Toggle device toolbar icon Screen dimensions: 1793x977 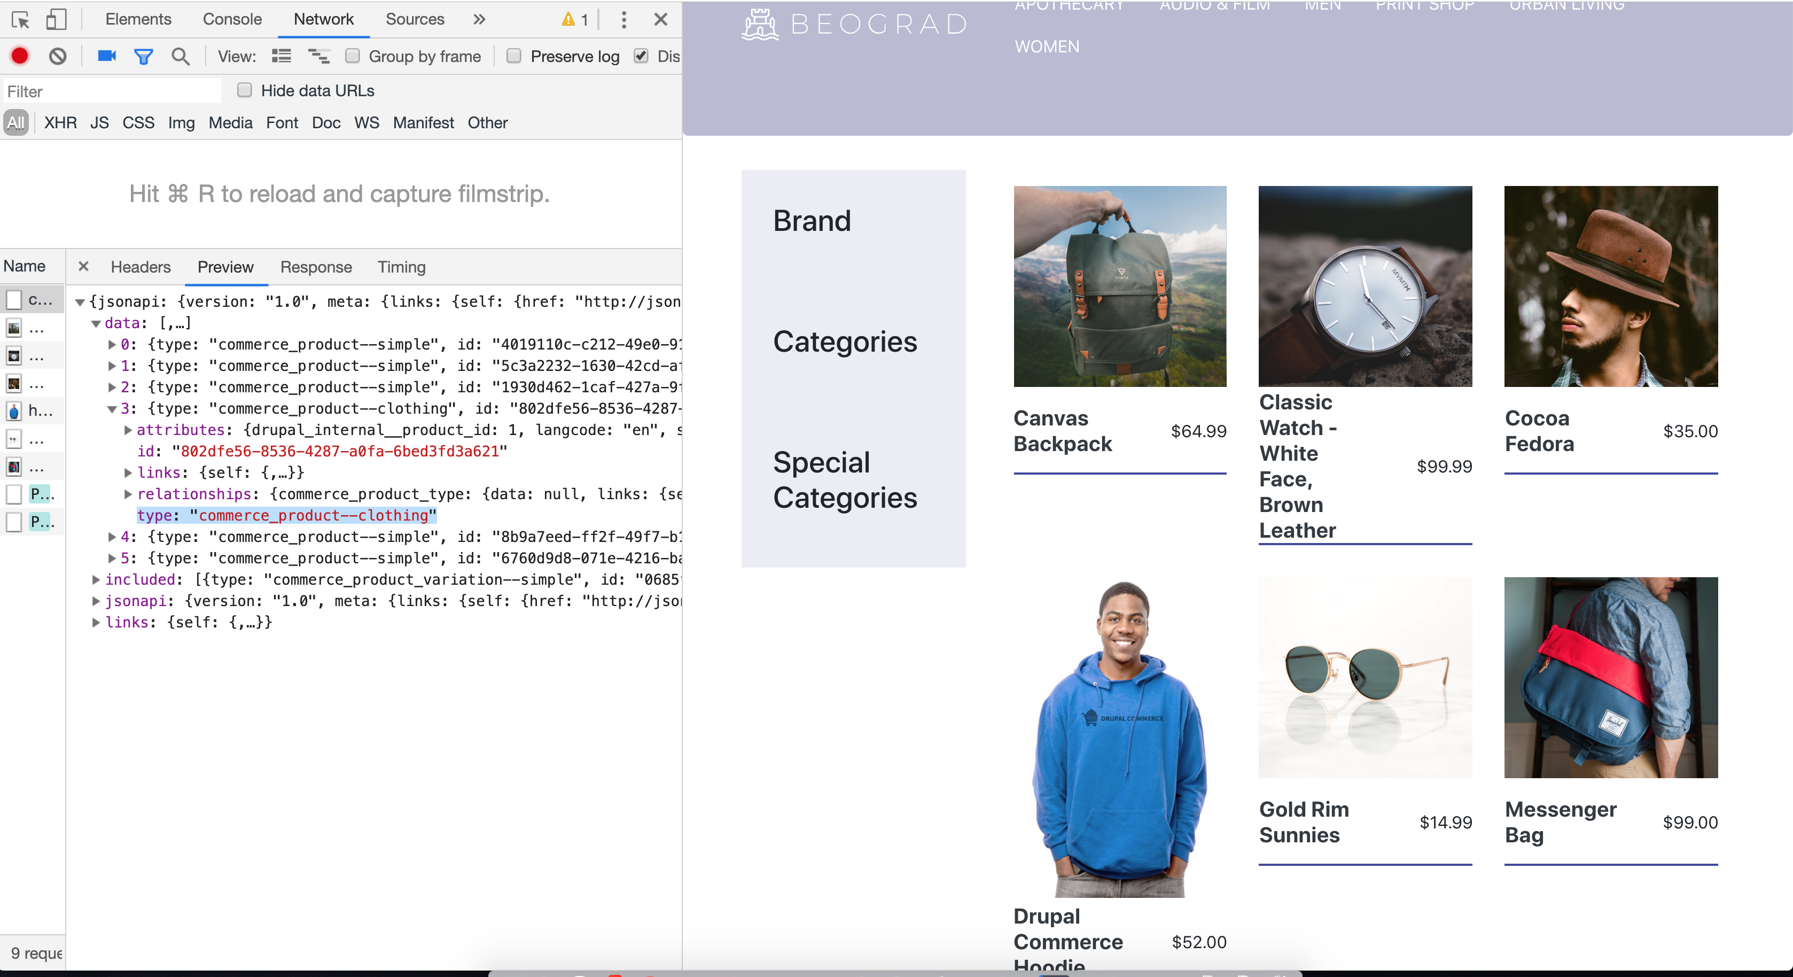(56, 19)
